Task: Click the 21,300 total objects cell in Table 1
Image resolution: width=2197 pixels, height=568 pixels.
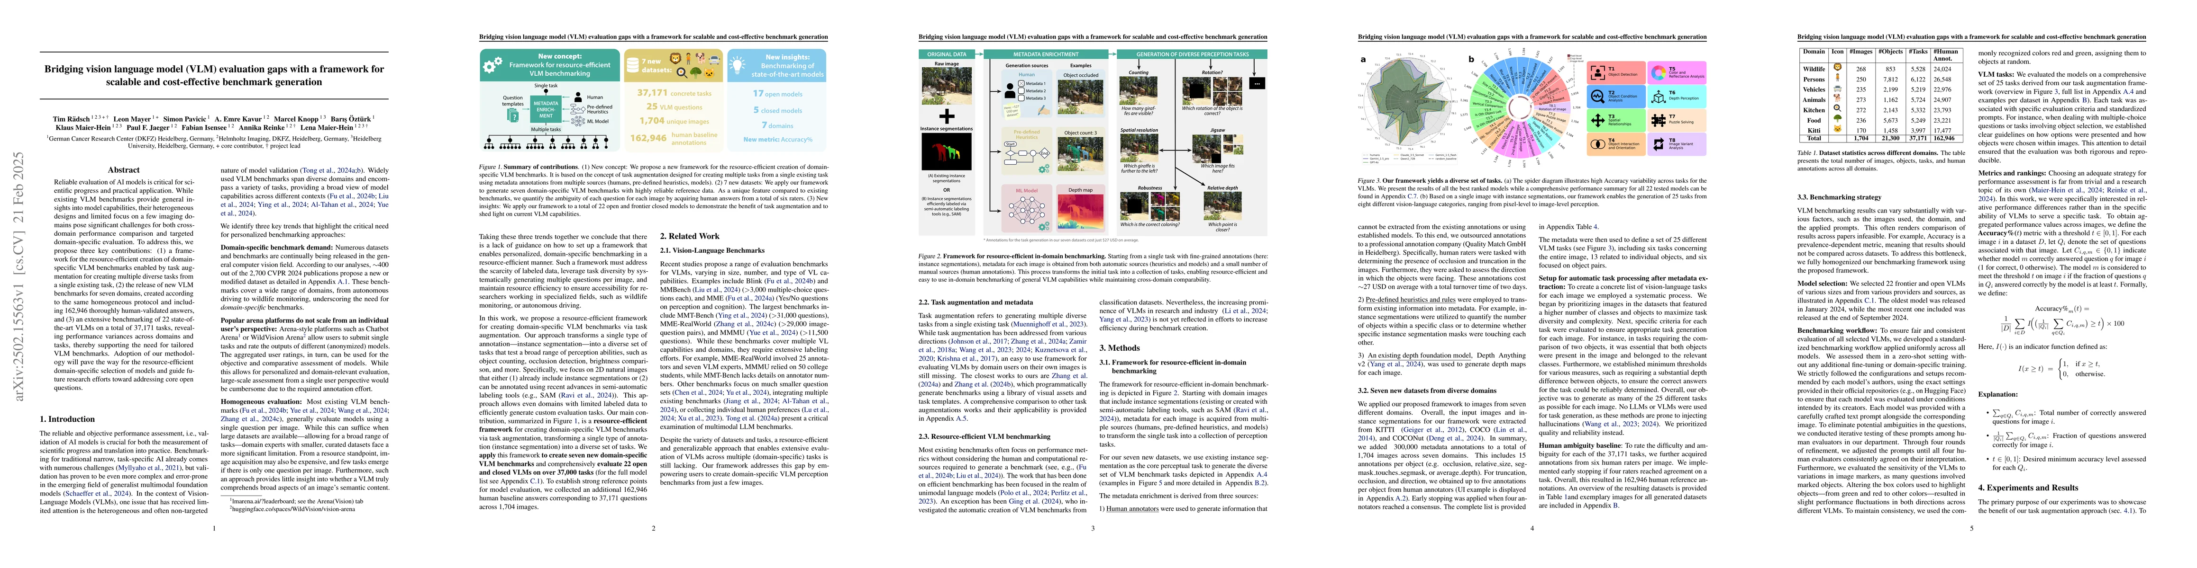Action: [x=1890, y=138]
